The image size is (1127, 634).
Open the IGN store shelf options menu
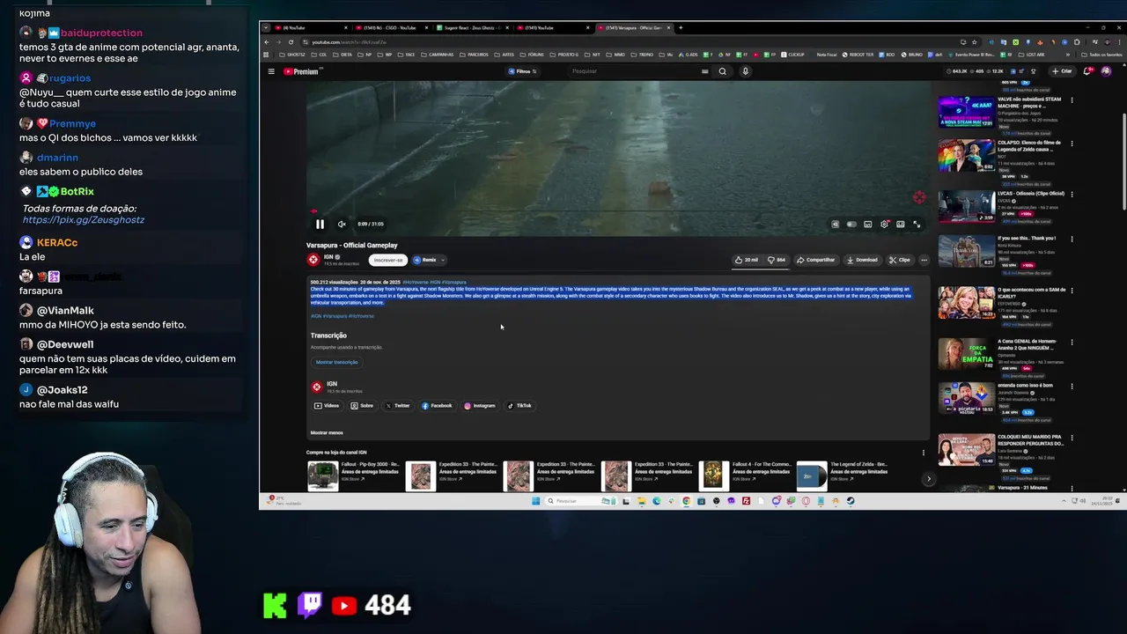click(923, 453)
